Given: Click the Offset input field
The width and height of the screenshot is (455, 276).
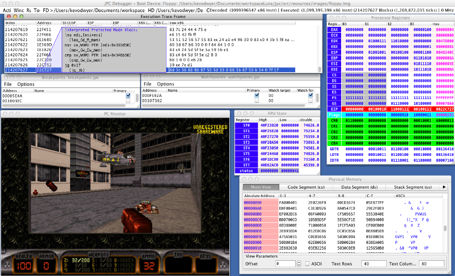Looking at the screenshot, I should point(285,263).
